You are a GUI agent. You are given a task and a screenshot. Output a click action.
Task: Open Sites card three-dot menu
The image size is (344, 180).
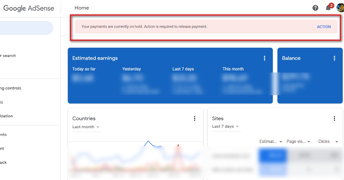click(x=334, y=119)
